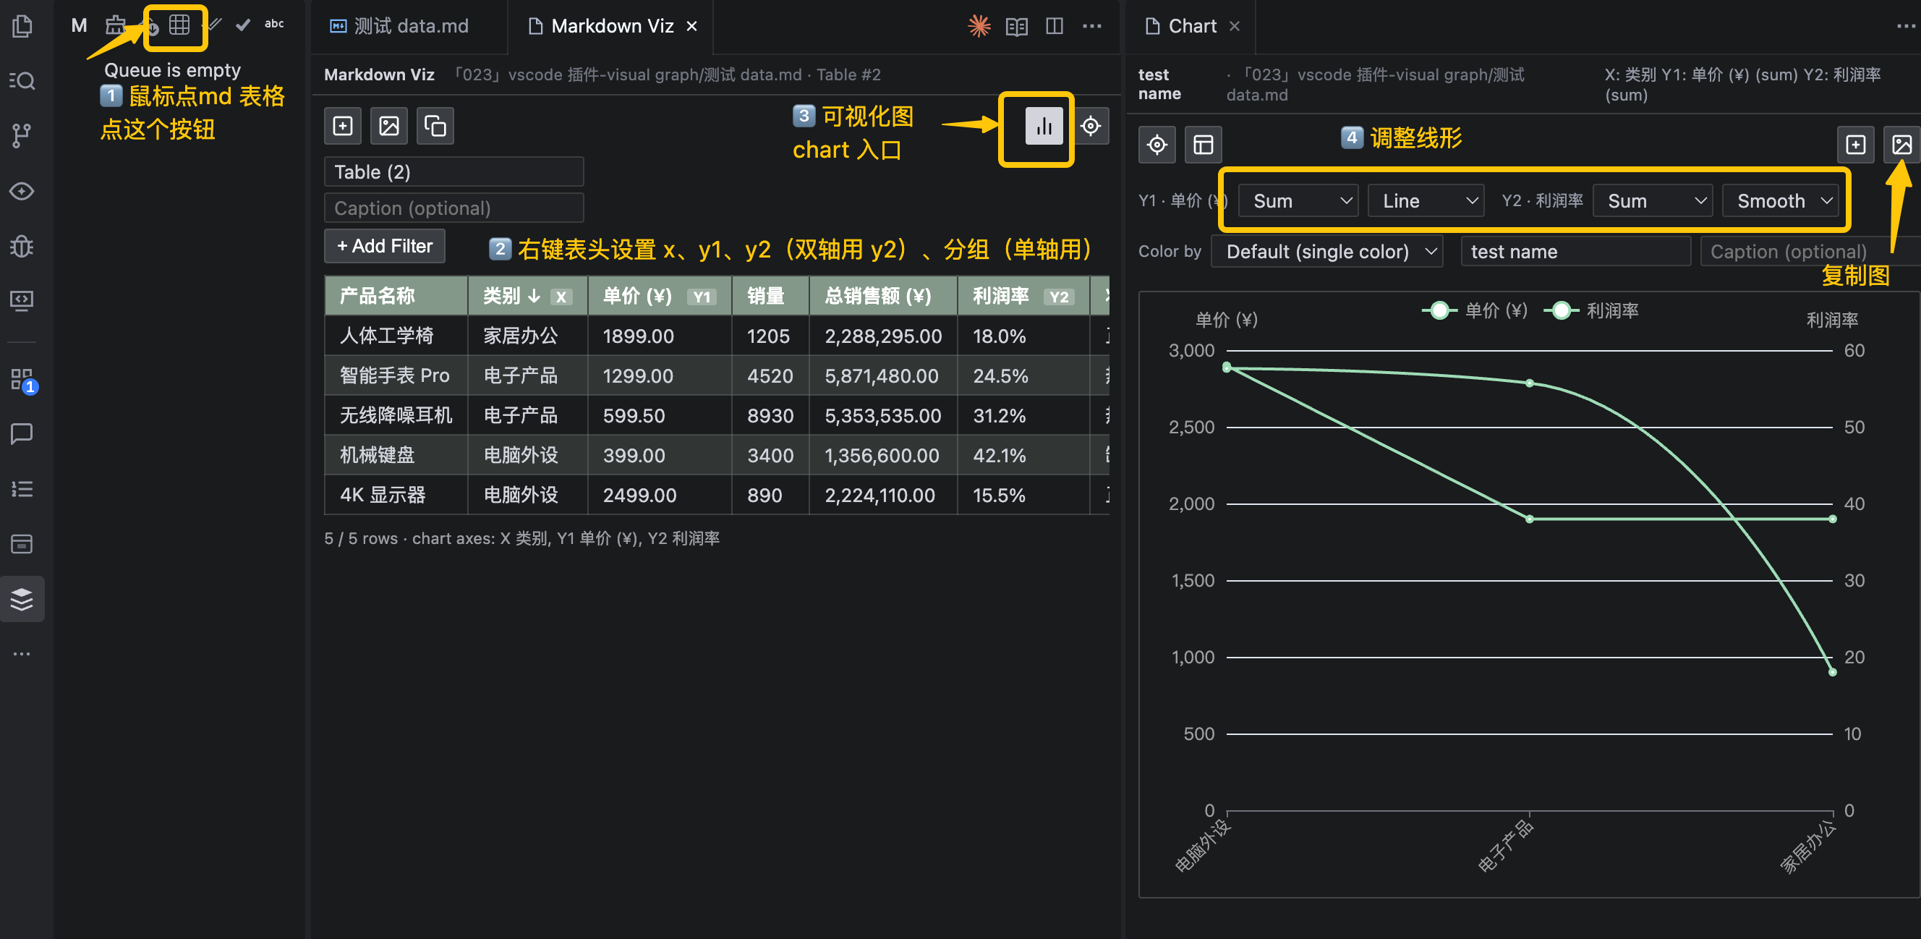Open the split editor icon in title bar

(x=1055, y=26)
